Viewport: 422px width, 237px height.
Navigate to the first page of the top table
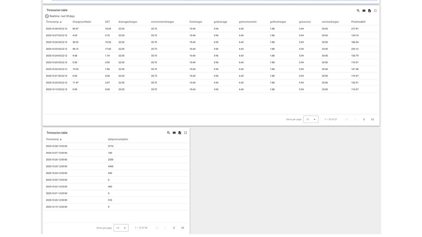[x=346, y=119]
